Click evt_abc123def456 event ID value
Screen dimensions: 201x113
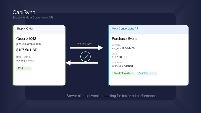click(x=123, y=48)
